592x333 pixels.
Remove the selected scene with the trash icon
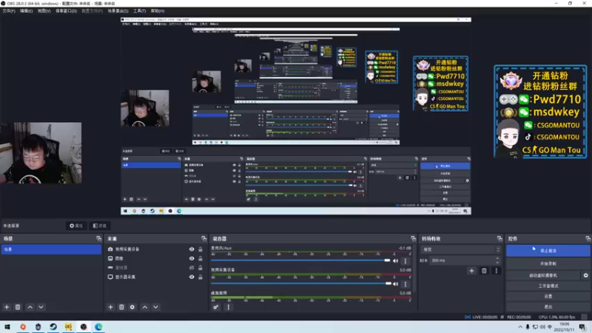[x=18, y=307]
